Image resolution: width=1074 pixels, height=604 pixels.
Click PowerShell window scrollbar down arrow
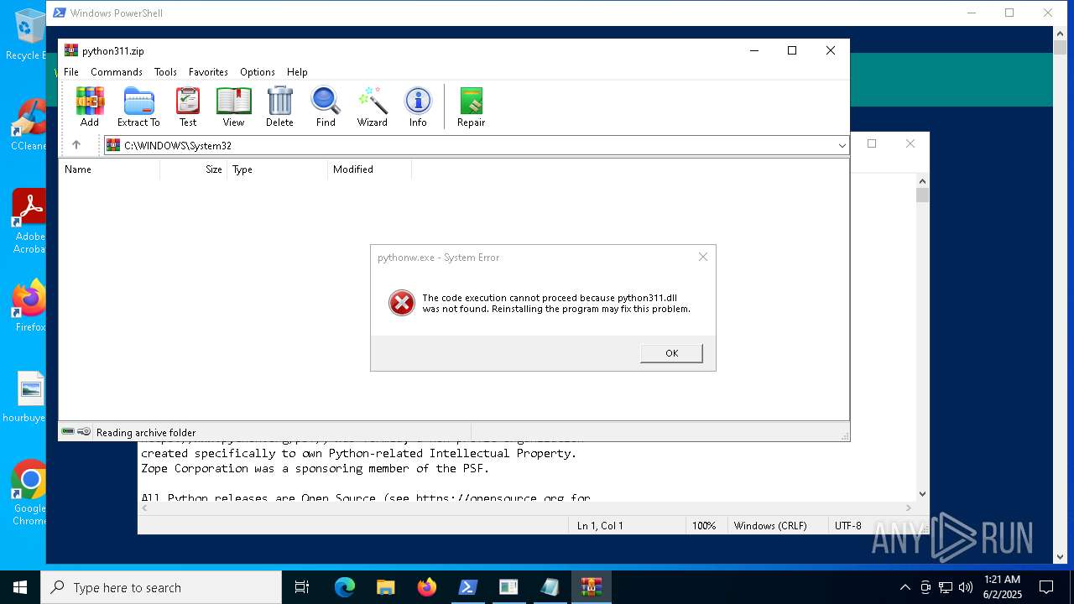pyautogui.click(x=1061, y=556)
